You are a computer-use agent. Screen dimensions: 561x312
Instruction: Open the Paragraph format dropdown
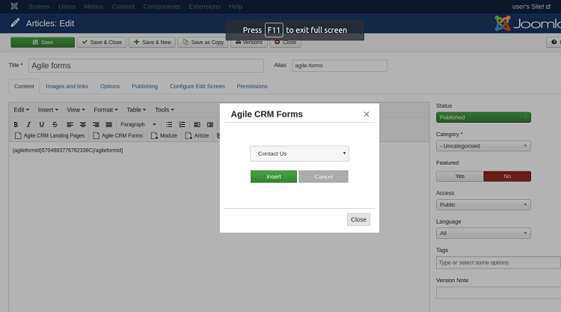click(138, 124)
